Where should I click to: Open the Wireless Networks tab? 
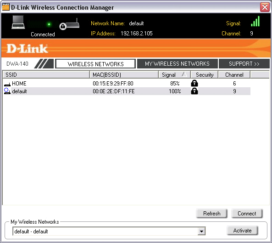coord(95,64)
